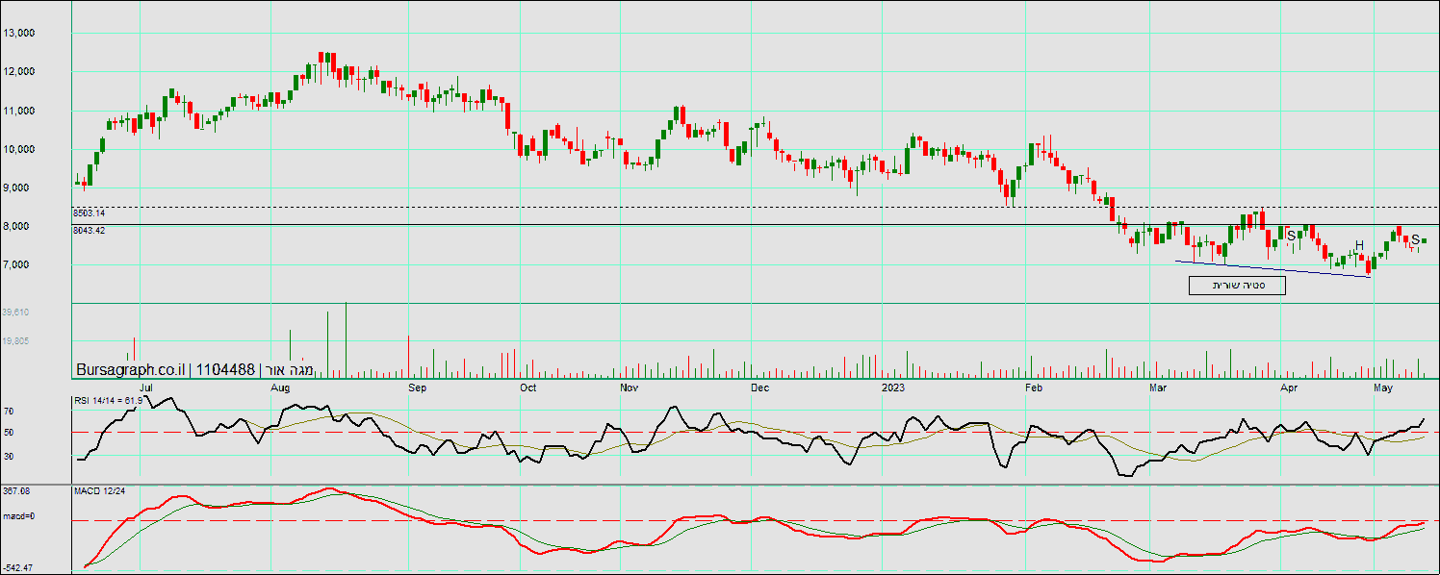Select the Sep month label
1440x575 pixels.
click(418, 388)
